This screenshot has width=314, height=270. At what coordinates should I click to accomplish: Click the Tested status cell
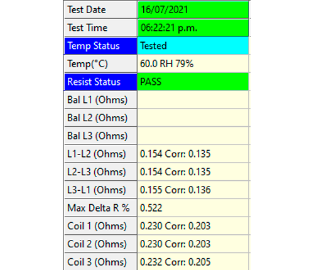pyautogui.click(x=193, y=46)
